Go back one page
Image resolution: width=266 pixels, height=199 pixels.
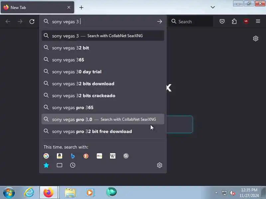coord(8,22)
